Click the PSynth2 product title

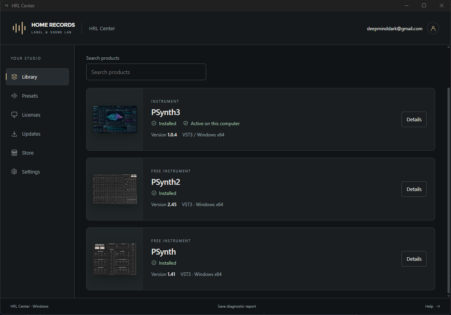pyautogui.click(x=166, y=182)
